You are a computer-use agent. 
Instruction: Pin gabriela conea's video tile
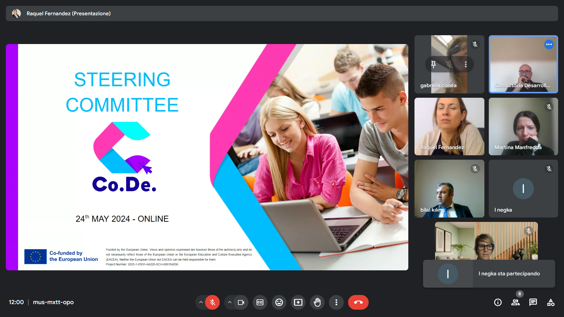pyautogui.click(x=434, y=64)
